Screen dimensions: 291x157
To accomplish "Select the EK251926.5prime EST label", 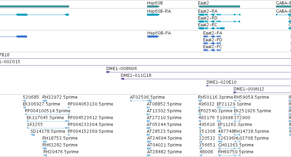I will coord(252,111).
